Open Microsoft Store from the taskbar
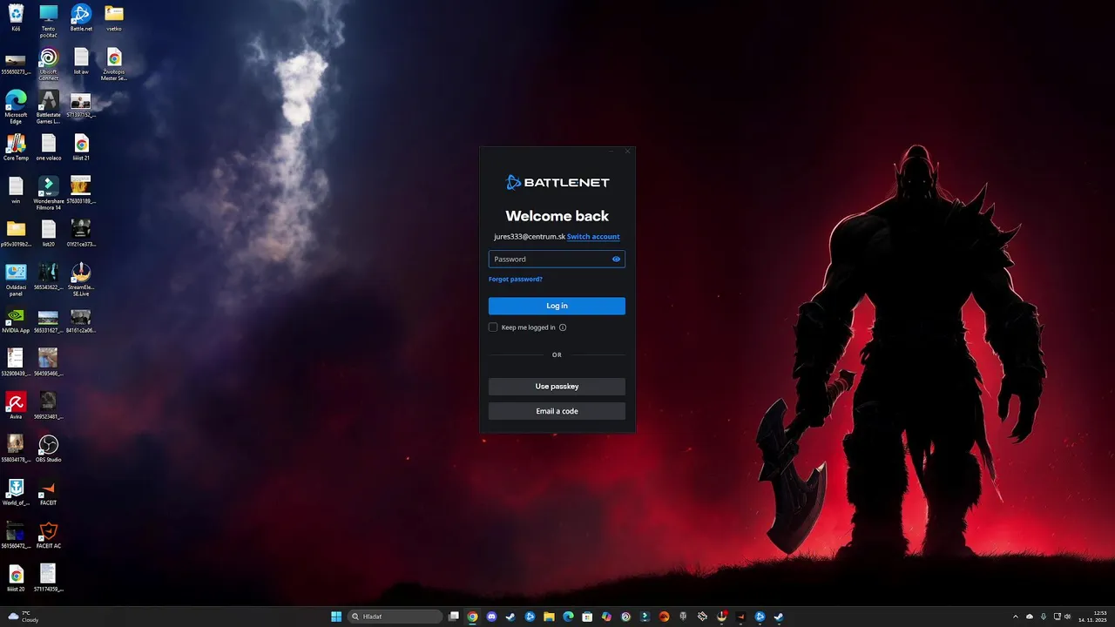Screen dimensions: 1115x627 587,617
